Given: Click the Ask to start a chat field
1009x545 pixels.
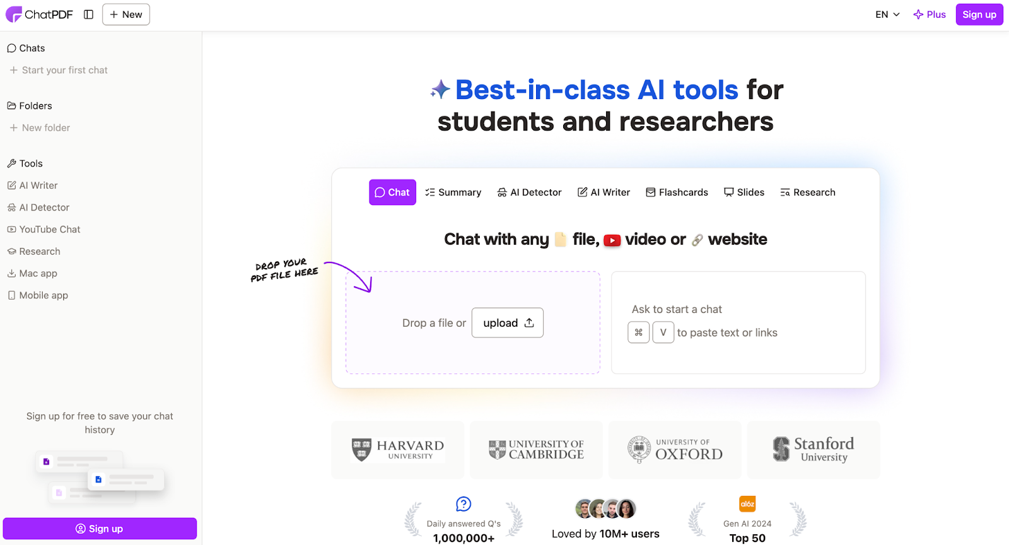Looking at the screenshot, I should (738, 310).
